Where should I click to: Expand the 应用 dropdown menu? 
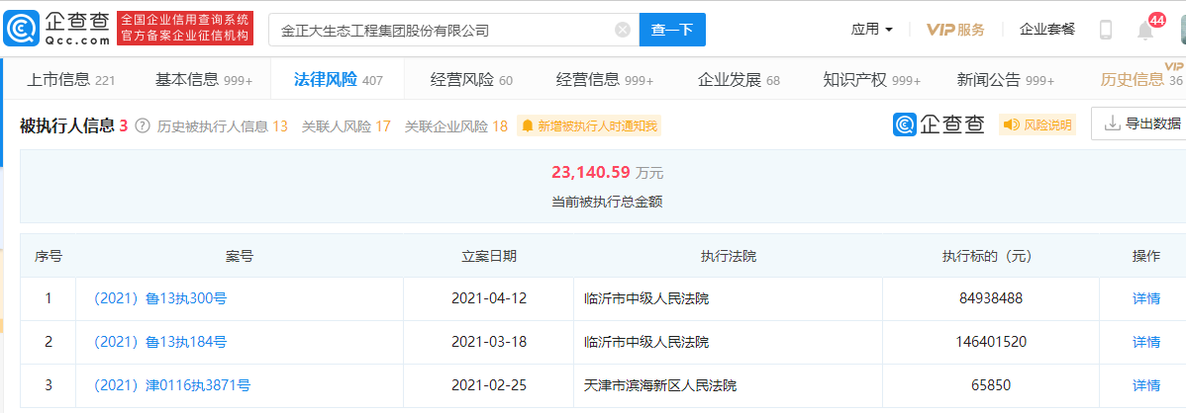click(872, 30)
